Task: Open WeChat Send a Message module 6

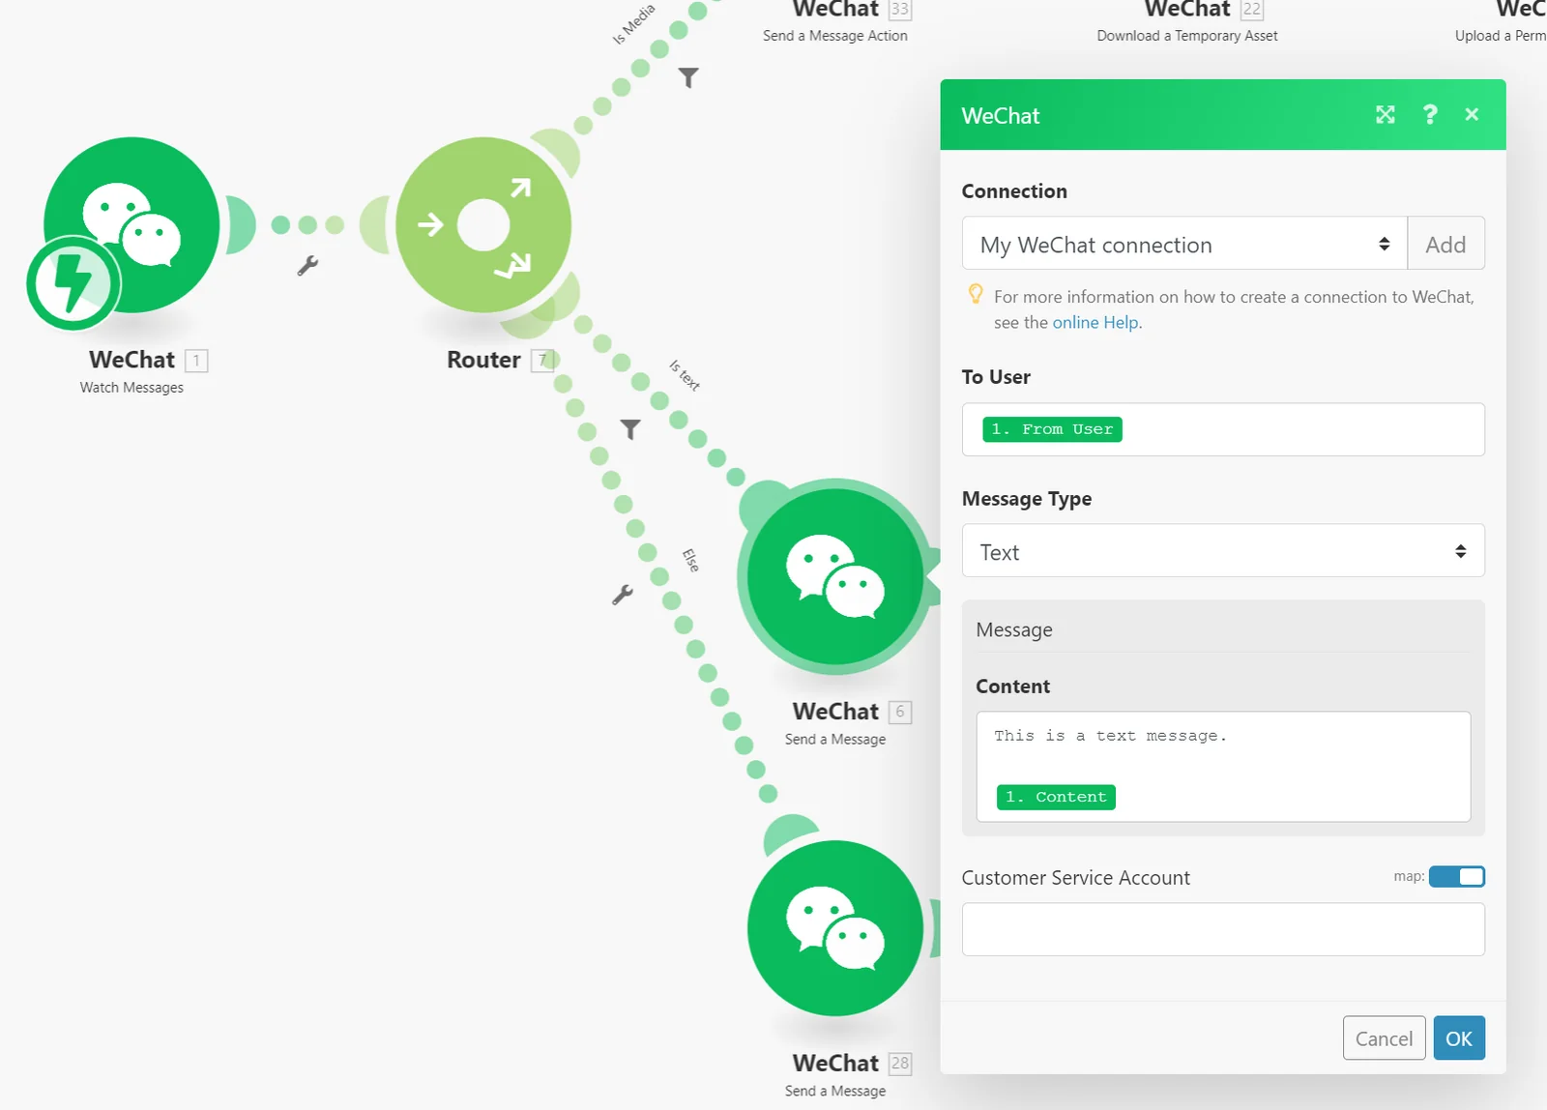Action: click(x=835, y=576)
